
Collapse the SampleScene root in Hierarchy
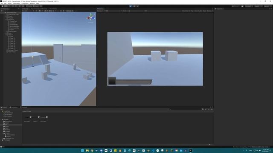click(5, 13)
